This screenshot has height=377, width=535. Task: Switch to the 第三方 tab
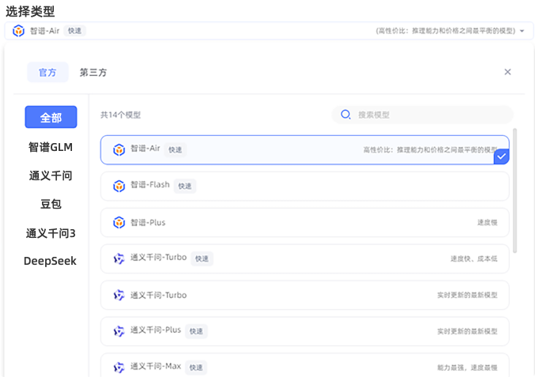(x=93, y=72)
